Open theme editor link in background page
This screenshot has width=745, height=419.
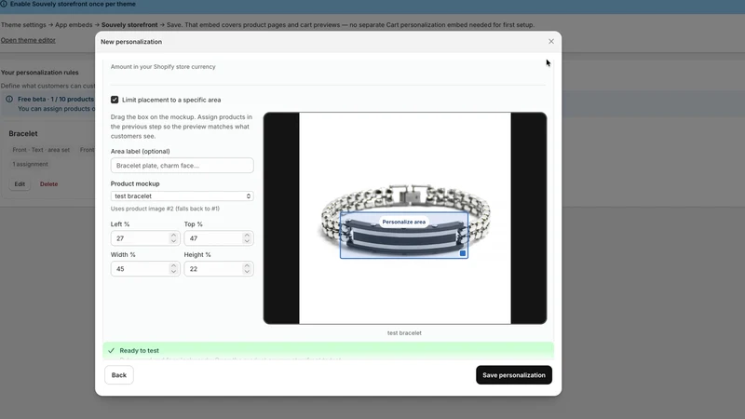pyautogui.click(x=28, y=40)
